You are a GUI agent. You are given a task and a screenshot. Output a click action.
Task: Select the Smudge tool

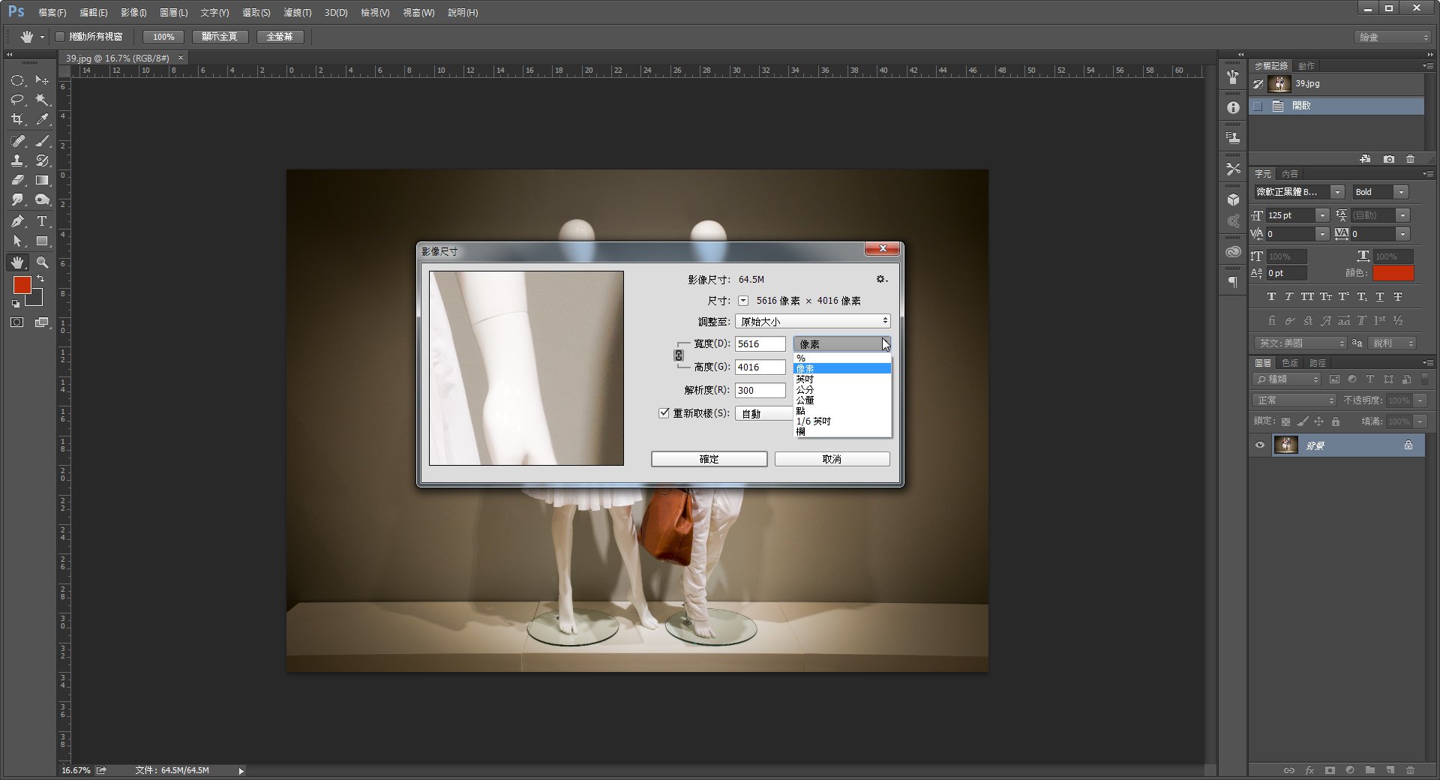(x=17, y=199)
